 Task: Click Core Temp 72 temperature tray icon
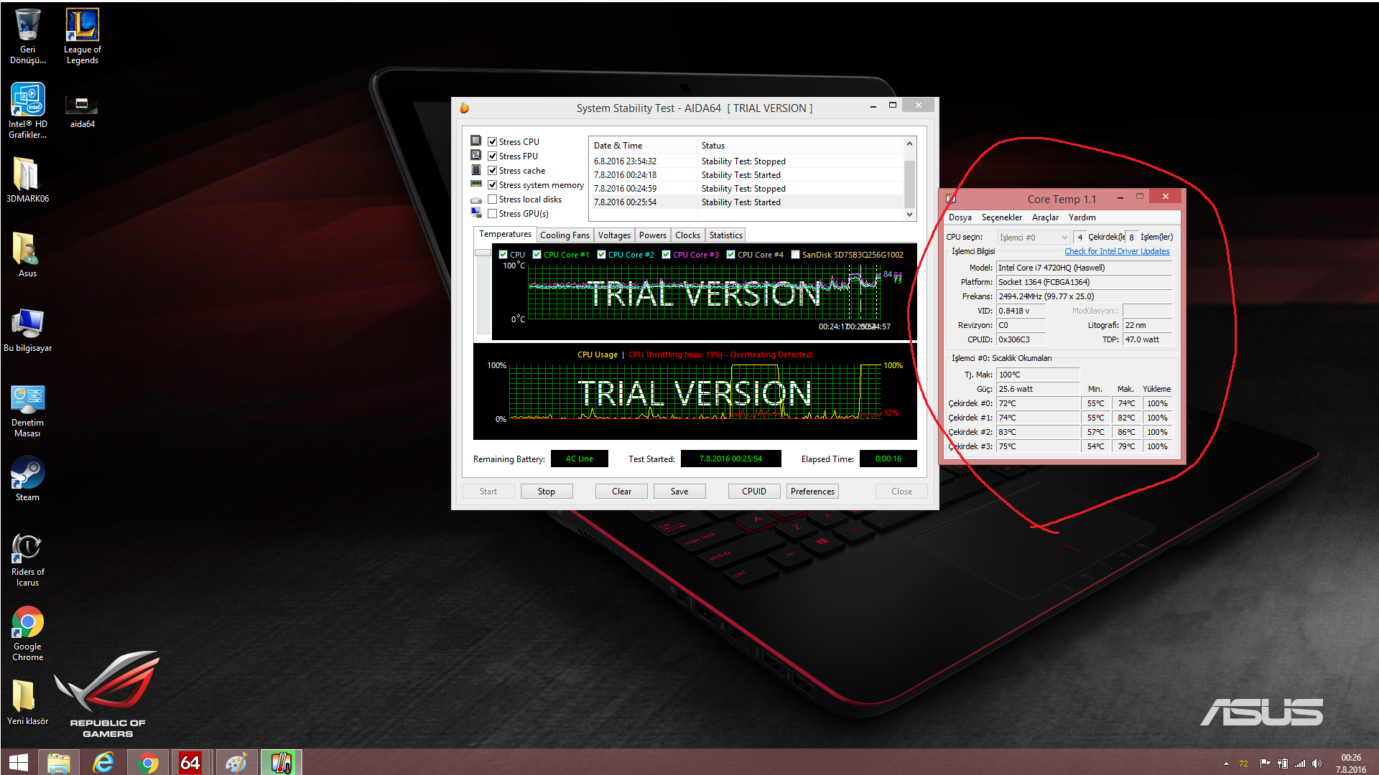click(x=1243, y=764)
